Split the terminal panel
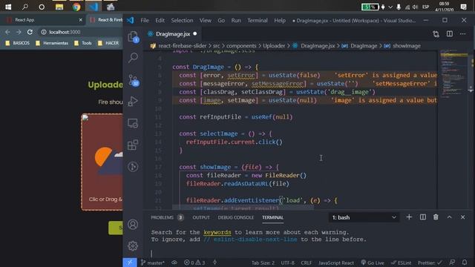The image size is (475, 267). pyautogui.click(x=423, y=217)
